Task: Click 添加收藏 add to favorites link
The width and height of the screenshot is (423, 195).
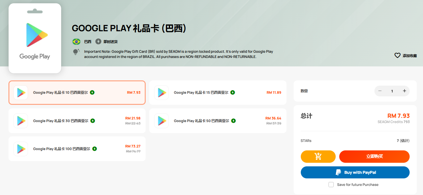Action: [410, 56]
